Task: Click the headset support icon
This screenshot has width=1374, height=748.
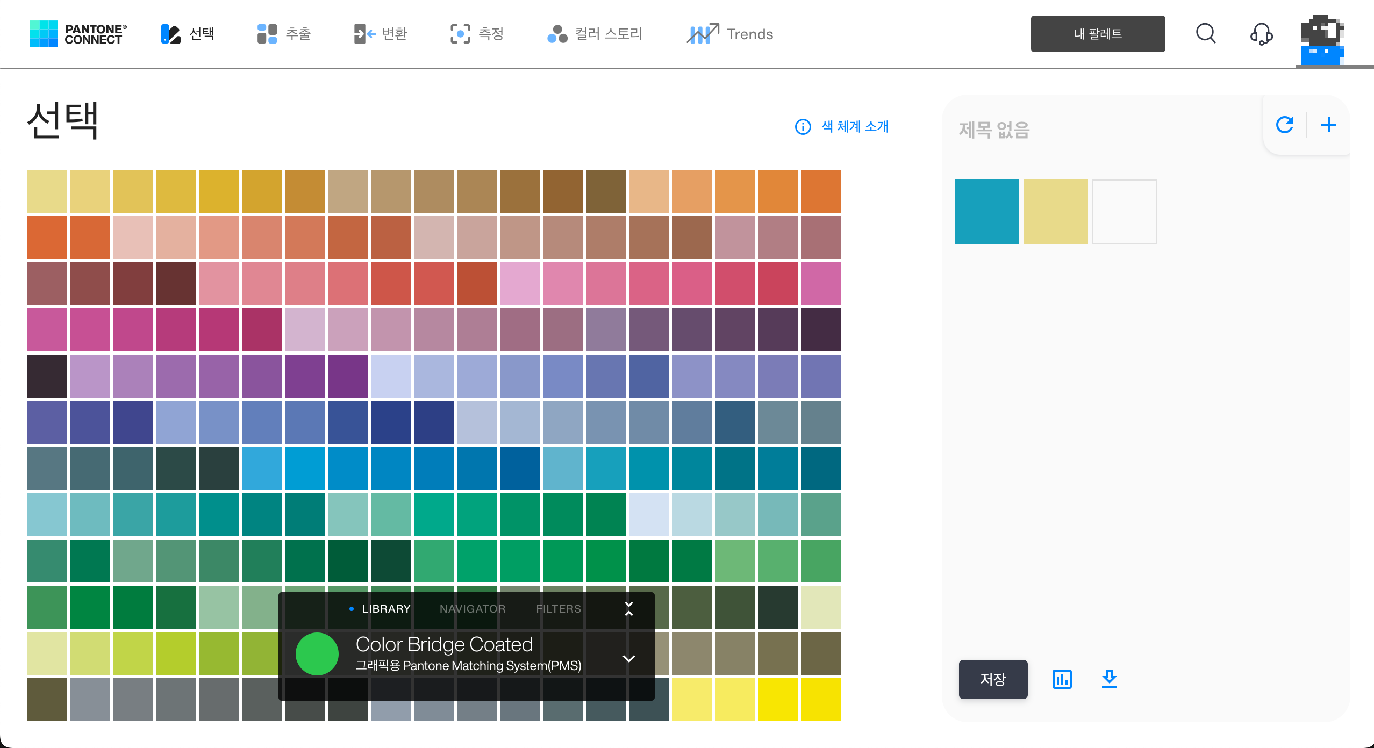Action: (x=1261, y=34)
